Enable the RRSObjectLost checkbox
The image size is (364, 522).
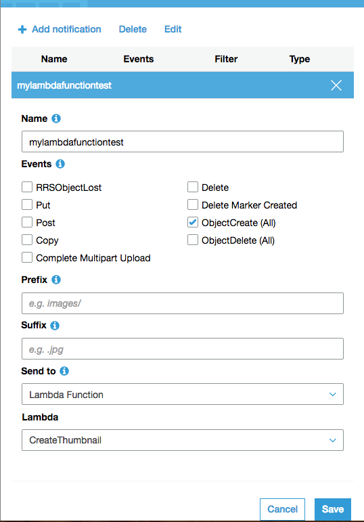[x=27, y=187]
